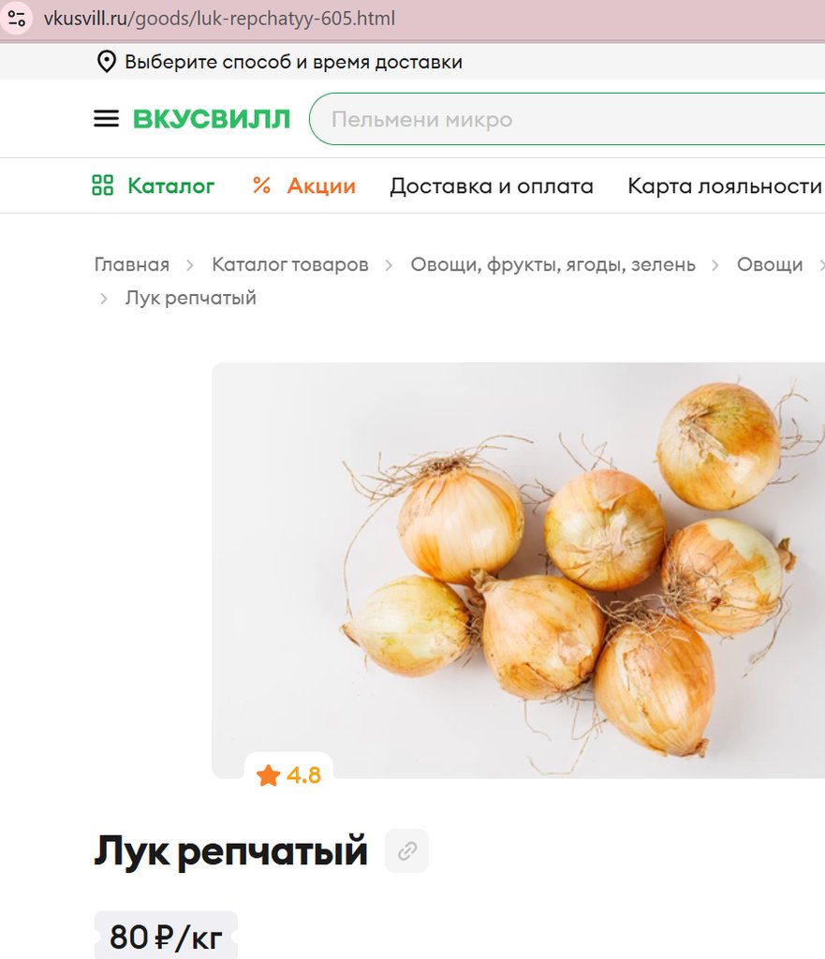
Task: Click the ВкусВилл logo
Action: pyautogui.click(x=211, y=119)
